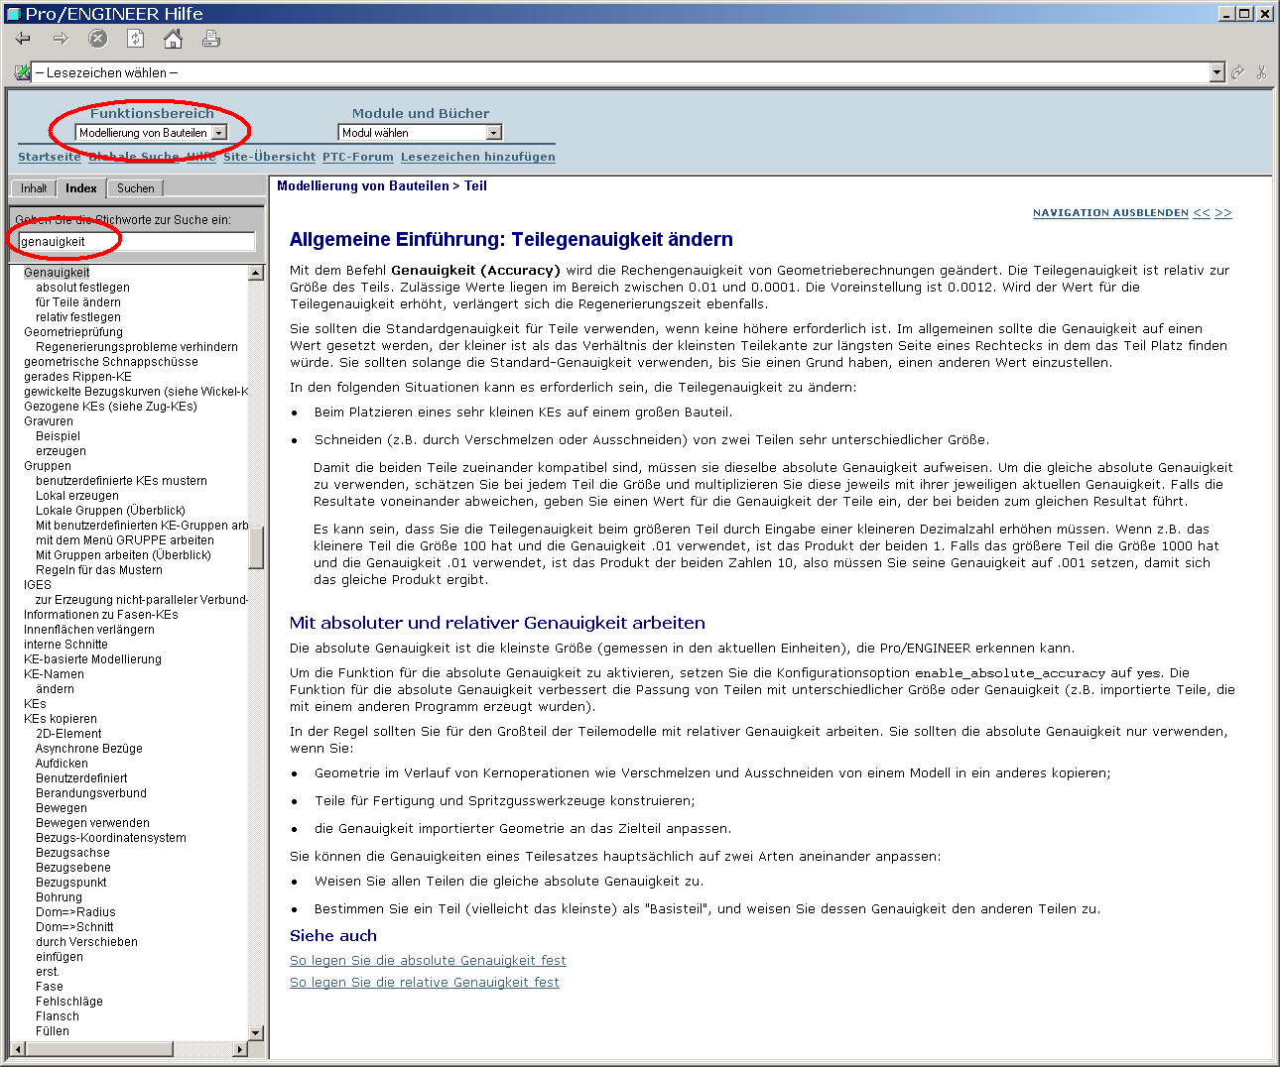The width and height of the screenshot is (1280, 1067).
Task: Select index entry 'KE-basierte Modellierung'
Action: (x=92, y=659)
